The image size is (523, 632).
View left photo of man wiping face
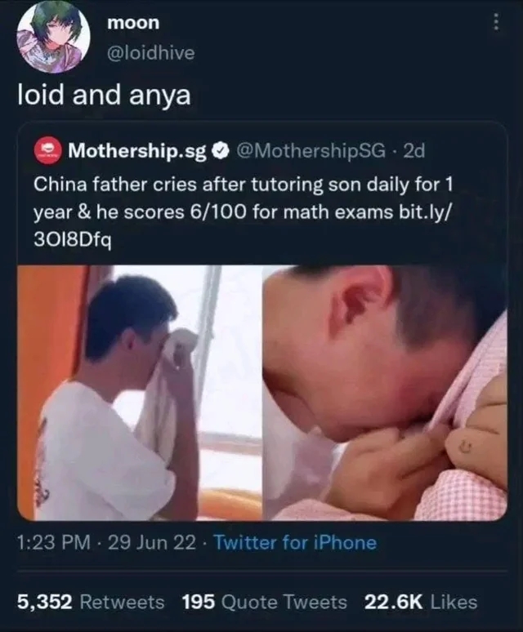(x=138, y=393)
